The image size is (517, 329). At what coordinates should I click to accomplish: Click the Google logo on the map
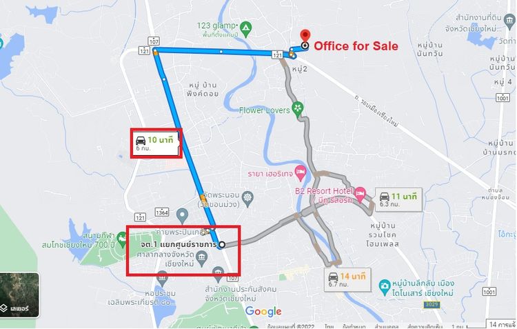click(263, 311)
